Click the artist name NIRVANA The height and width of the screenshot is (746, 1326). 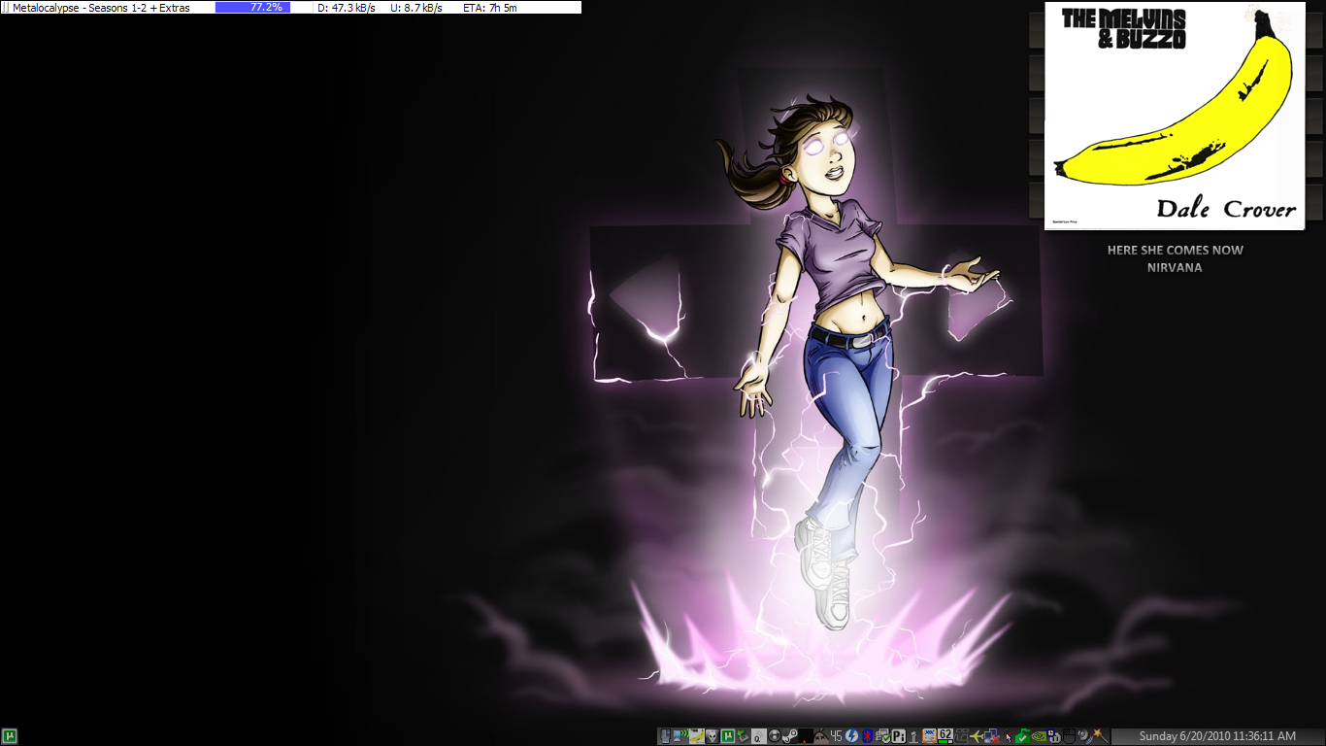[x=1175, y=267]
